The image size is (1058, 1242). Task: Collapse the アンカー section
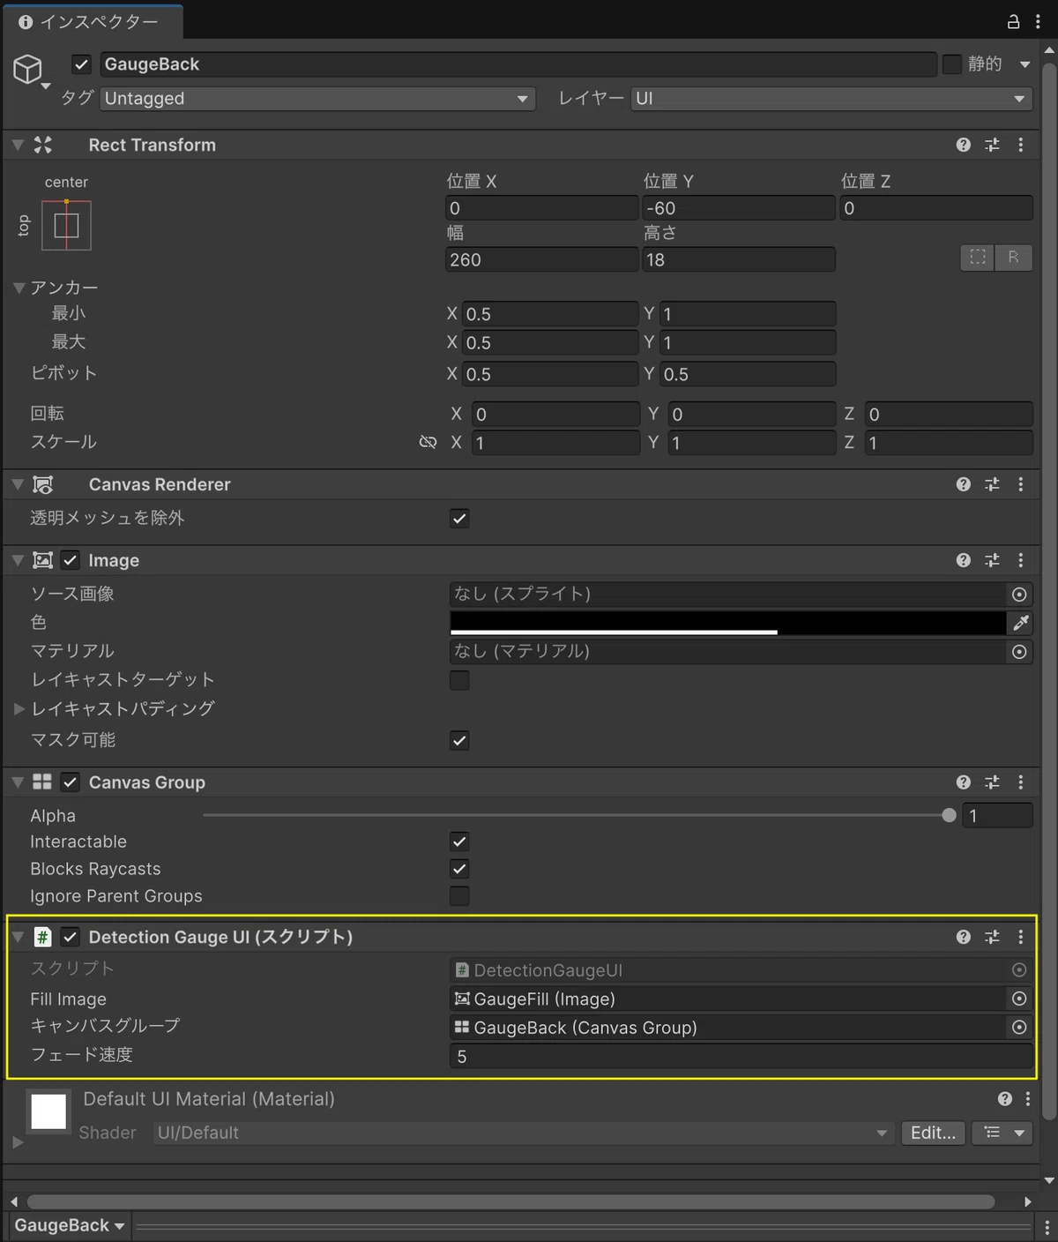click(x=19, y=288)
